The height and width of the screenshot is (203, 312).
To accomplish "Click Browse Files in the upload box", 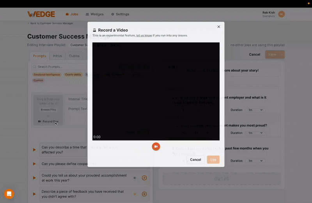I will [48, 110].
